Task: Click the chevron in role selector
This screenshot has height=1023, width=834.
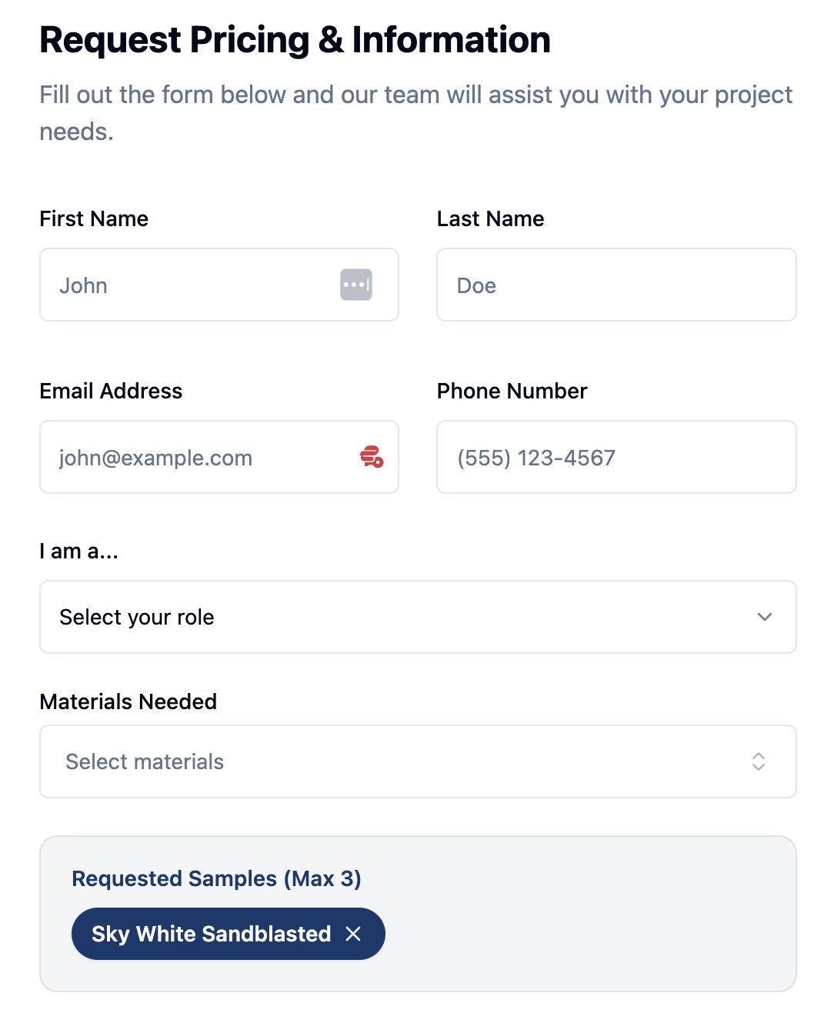Action: pos(764,617)
